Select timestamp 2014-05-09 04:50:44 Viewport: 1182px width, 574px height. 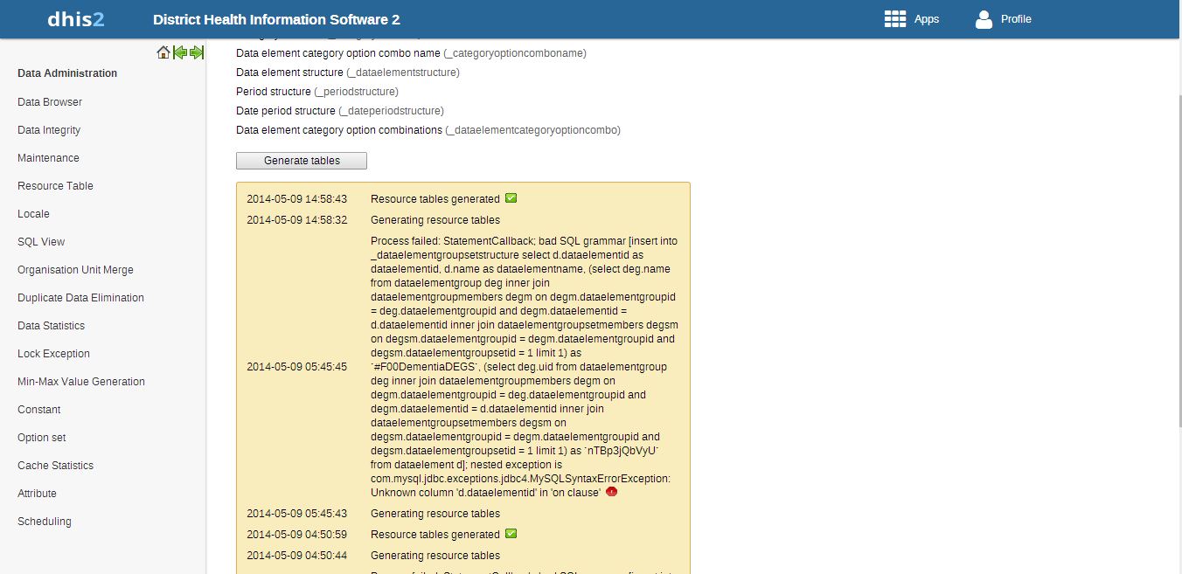point(296,556)
